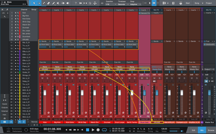Open Inserts dropdown on Kick channel

pyautogui.click(x=48, y=10)
